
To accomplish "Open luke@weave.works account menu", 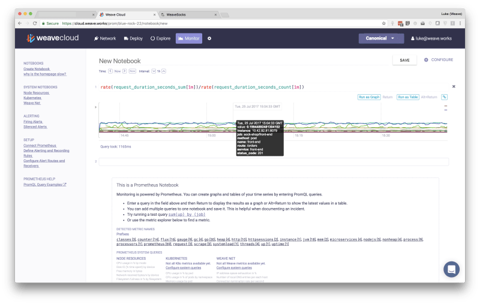I will [431, 38].
